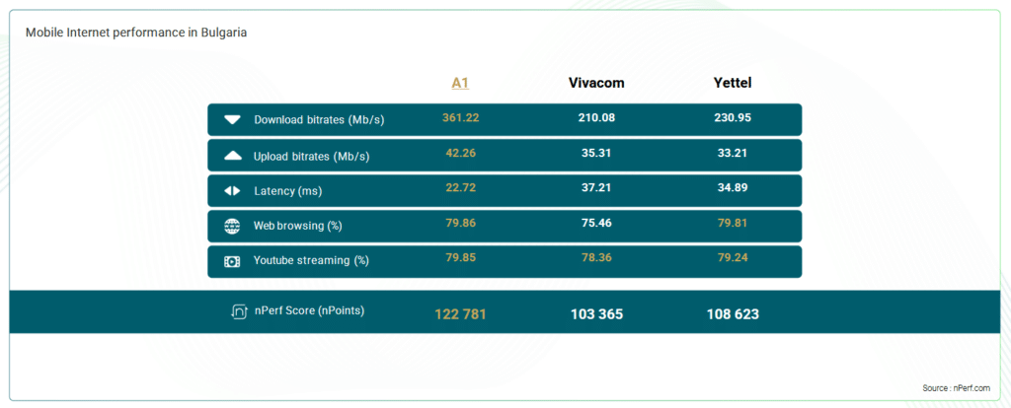The image size is (1011, 408).
Task: Select the Upload bitrates row label
Action: pyautogui.click(x=311, y=157)
